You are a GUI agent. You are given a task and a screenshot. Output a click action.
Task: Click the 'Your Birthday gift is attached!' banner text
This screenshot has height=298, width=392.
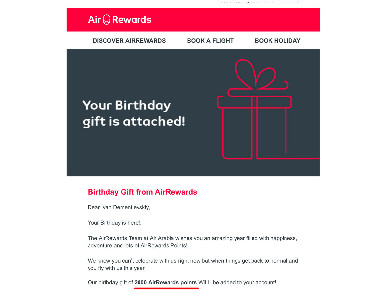tap(134, 113)
